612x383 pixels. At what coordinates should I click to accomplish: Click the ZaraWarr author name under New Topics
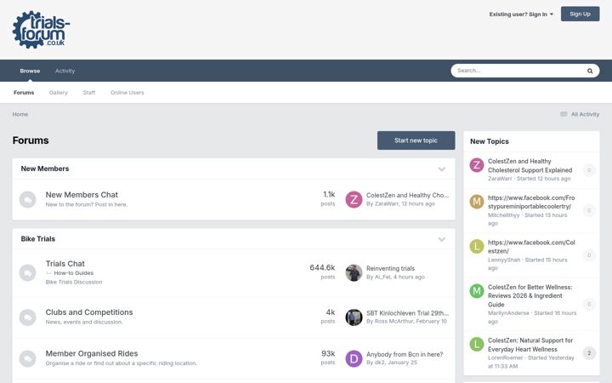pyautogui.click(x=500, y=179)
